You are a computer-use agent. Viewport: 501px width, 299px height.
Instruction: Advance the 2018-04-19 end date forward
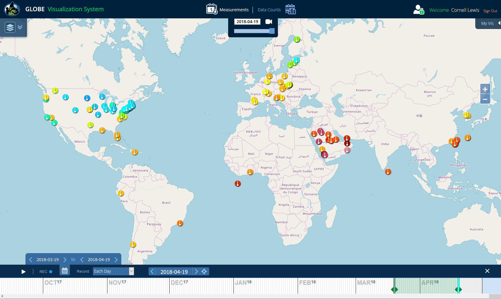click(116, 260)
